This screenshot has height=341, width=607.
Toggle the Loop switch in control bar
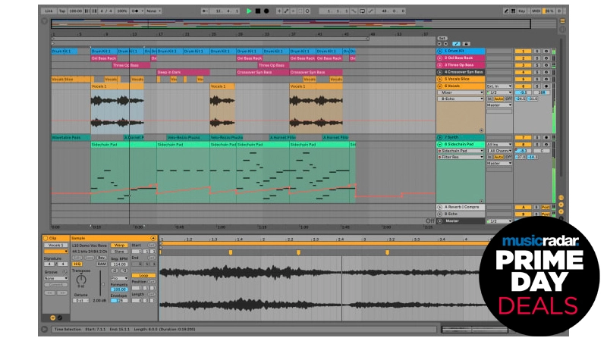[x=363, y=11]
